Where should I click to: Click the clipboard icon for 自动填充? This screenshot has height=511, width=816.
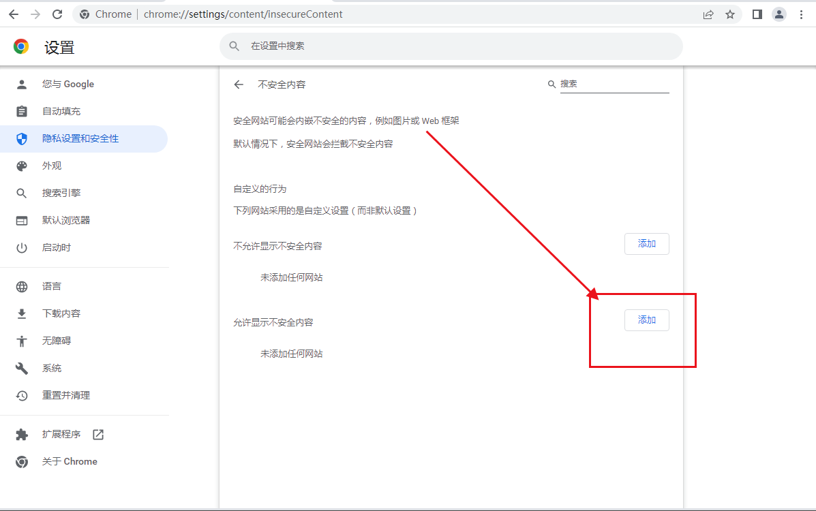[22, 111]
